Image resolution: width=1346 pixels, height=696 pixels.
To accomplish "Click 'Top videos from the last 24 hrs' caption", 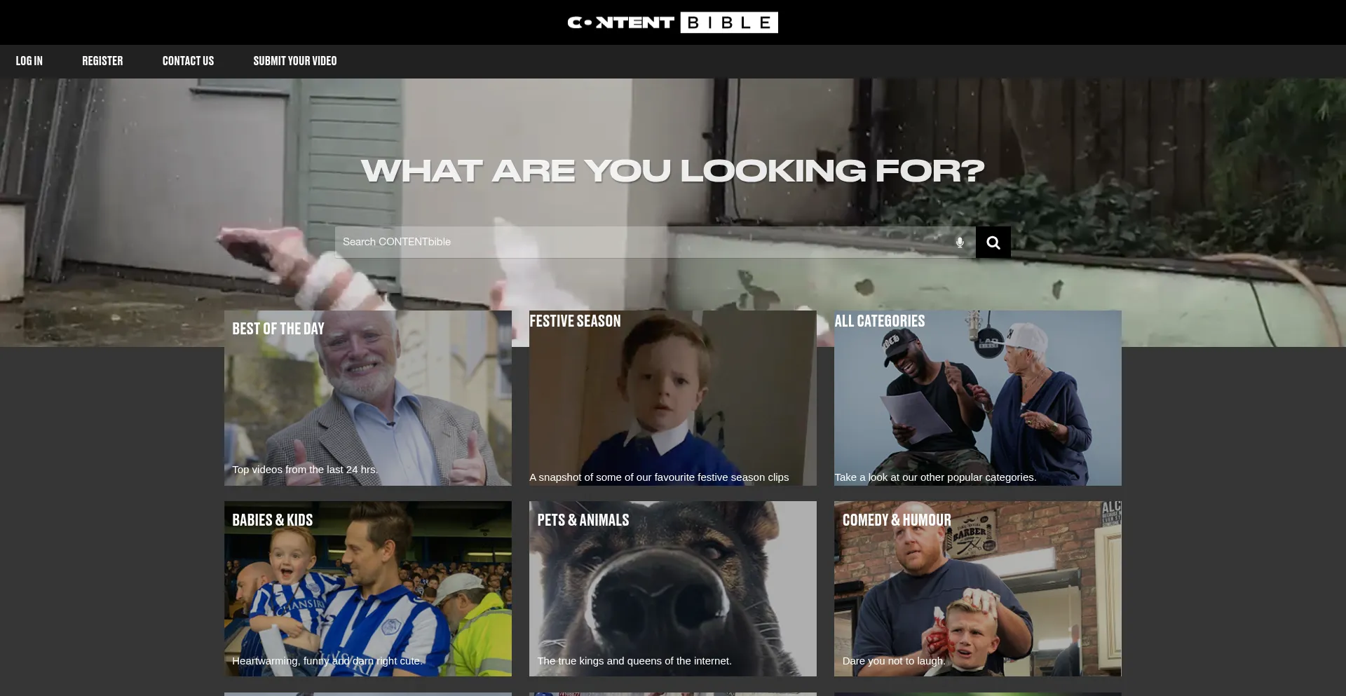I will coord(305,470).
